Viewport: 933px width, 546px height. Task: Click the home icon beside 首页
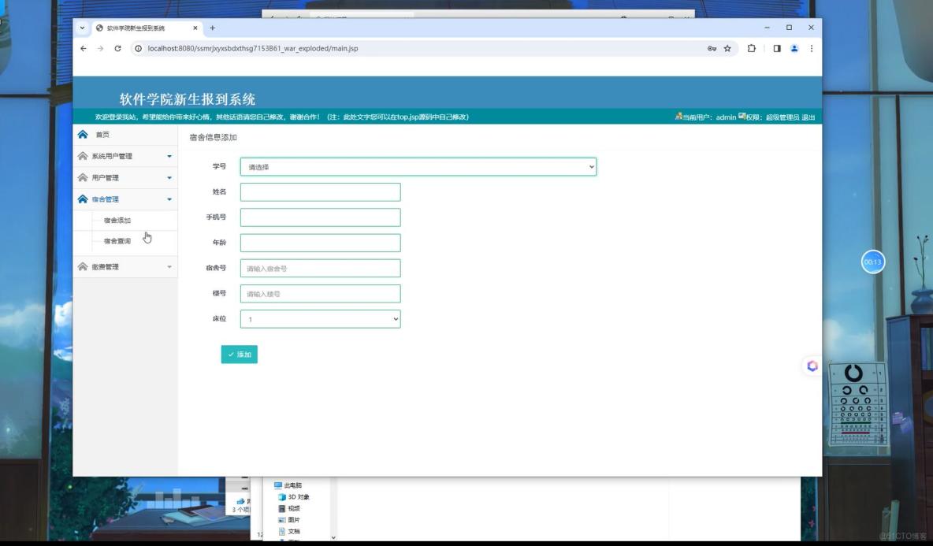pyautogui.click(x=84, y=134)
